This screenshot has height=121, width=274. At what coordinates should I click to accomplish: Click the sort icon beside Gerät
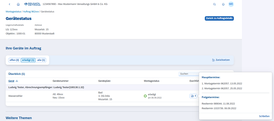17,81
